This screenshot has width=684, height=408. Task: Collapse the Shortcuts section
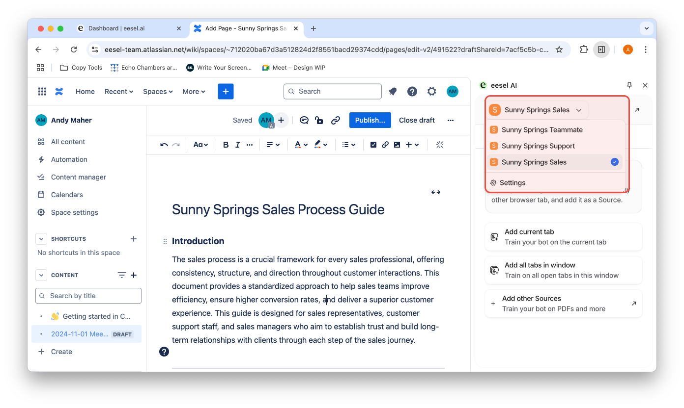pyautogui.click(x=41, y=239)
